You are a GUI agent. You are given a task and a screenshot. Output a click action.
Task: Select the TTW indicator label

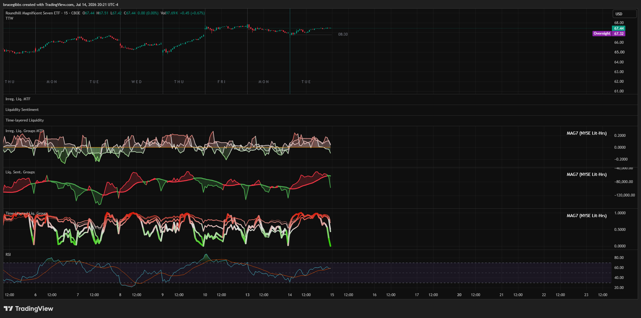[9, 18]
